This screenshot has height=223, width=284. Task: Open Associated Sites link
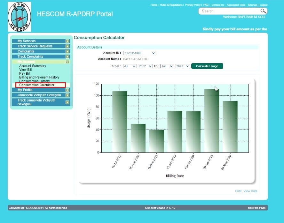point(236,5)
